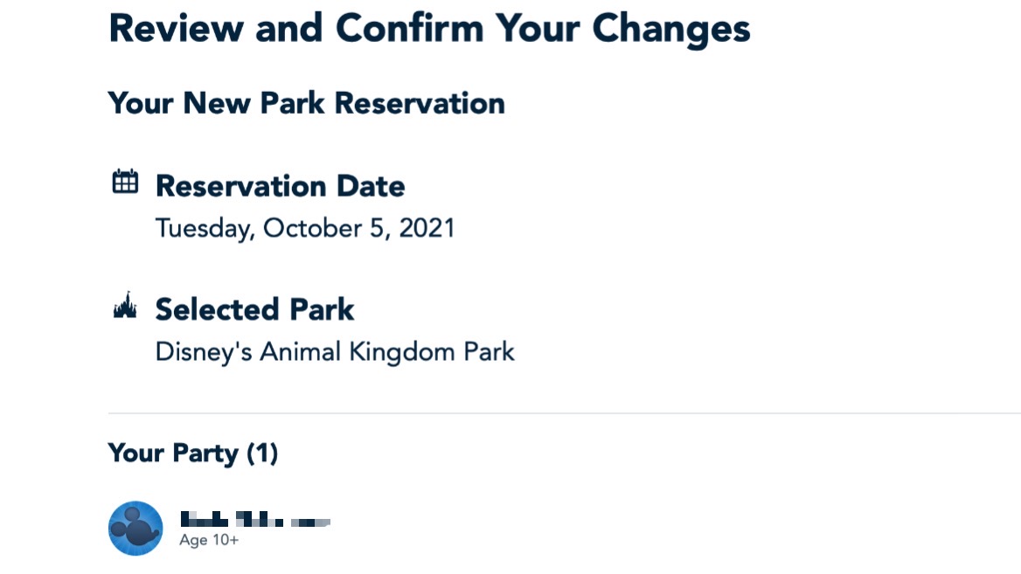1021x574 pixels.
Task: Click the 'Selected Park' label
Action: [254, 309]
